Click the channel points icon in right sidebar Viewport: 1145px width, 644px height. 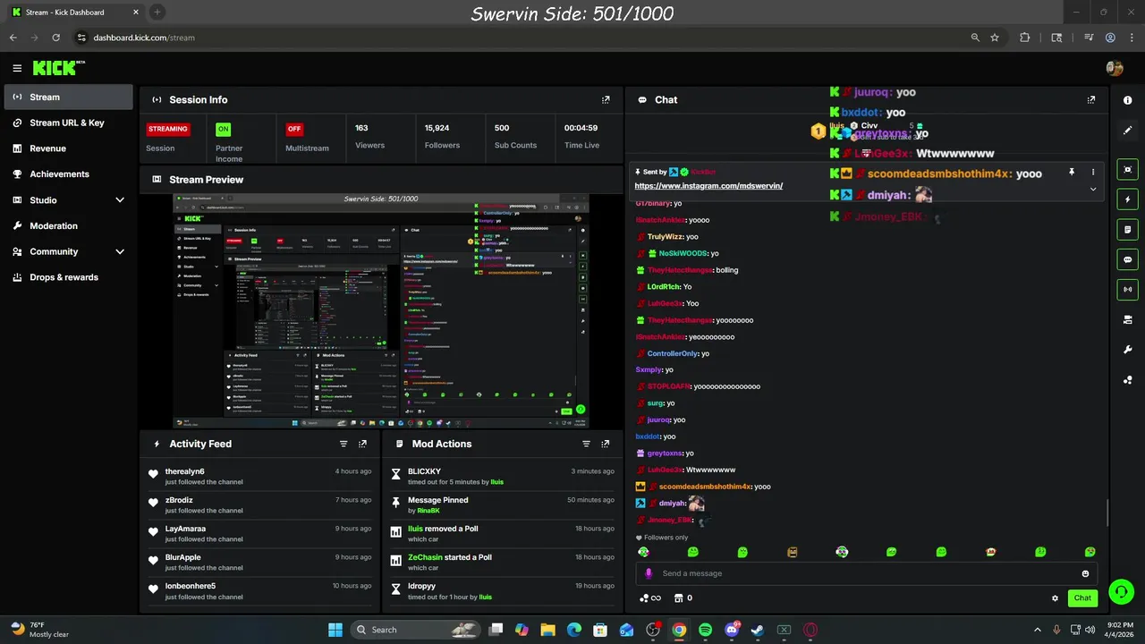[x=1128, y=380]
